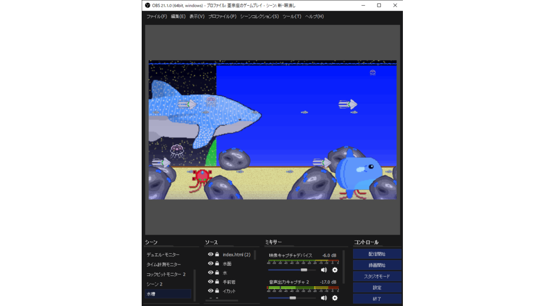Image resolution: width=544 pixels, height=306 pixels.
Task: Toggle the lock on 手前岩 source
Action: pyautogui.click(x=217, y=282)
